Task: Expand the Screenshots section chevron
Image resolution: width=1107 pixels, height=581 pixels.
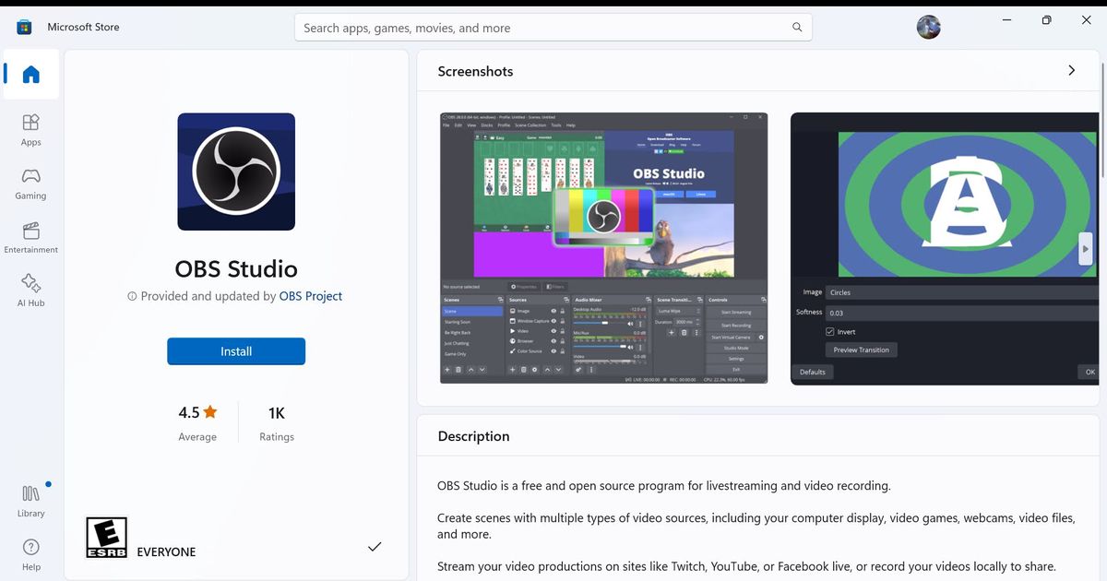Action: (x=1071, y=70)
